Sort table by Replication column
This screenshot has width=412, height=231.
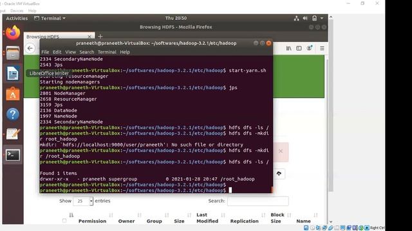[x=245, y=221]
